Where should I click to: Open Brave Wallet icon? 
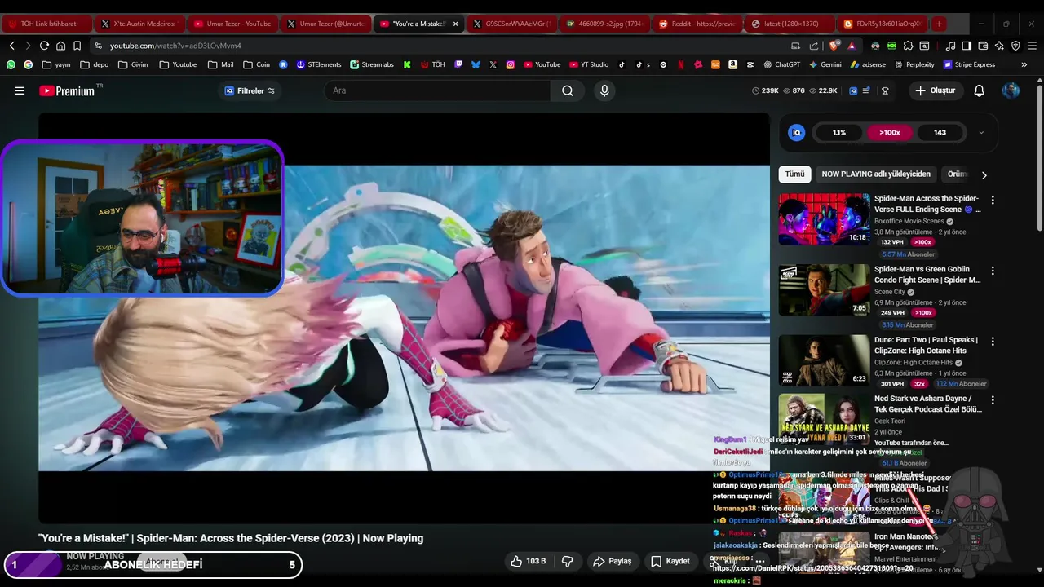tap(983, 46)
